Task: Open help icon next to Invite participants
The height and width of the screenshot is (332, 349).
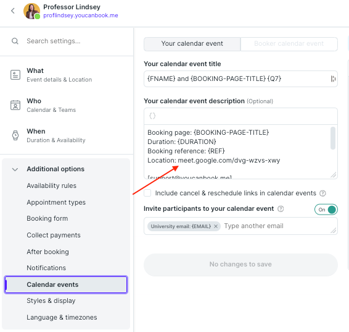Action: click(x=281, y=209)
